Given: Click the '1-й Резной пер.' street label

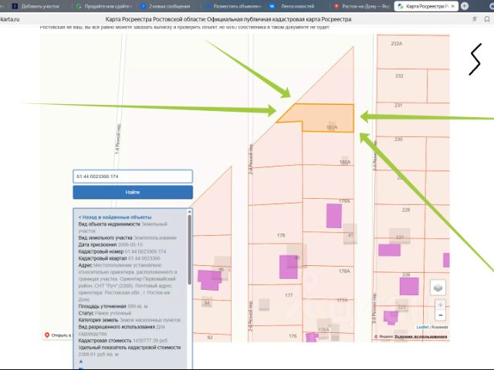Looking at the screenshot, I should [118, 139].
